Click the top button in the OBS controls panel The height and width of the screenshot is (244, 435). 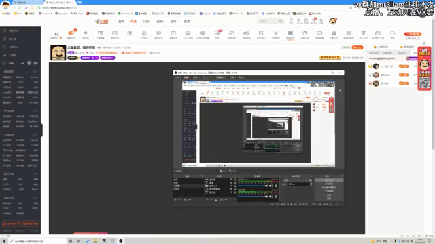click(329, 180)
